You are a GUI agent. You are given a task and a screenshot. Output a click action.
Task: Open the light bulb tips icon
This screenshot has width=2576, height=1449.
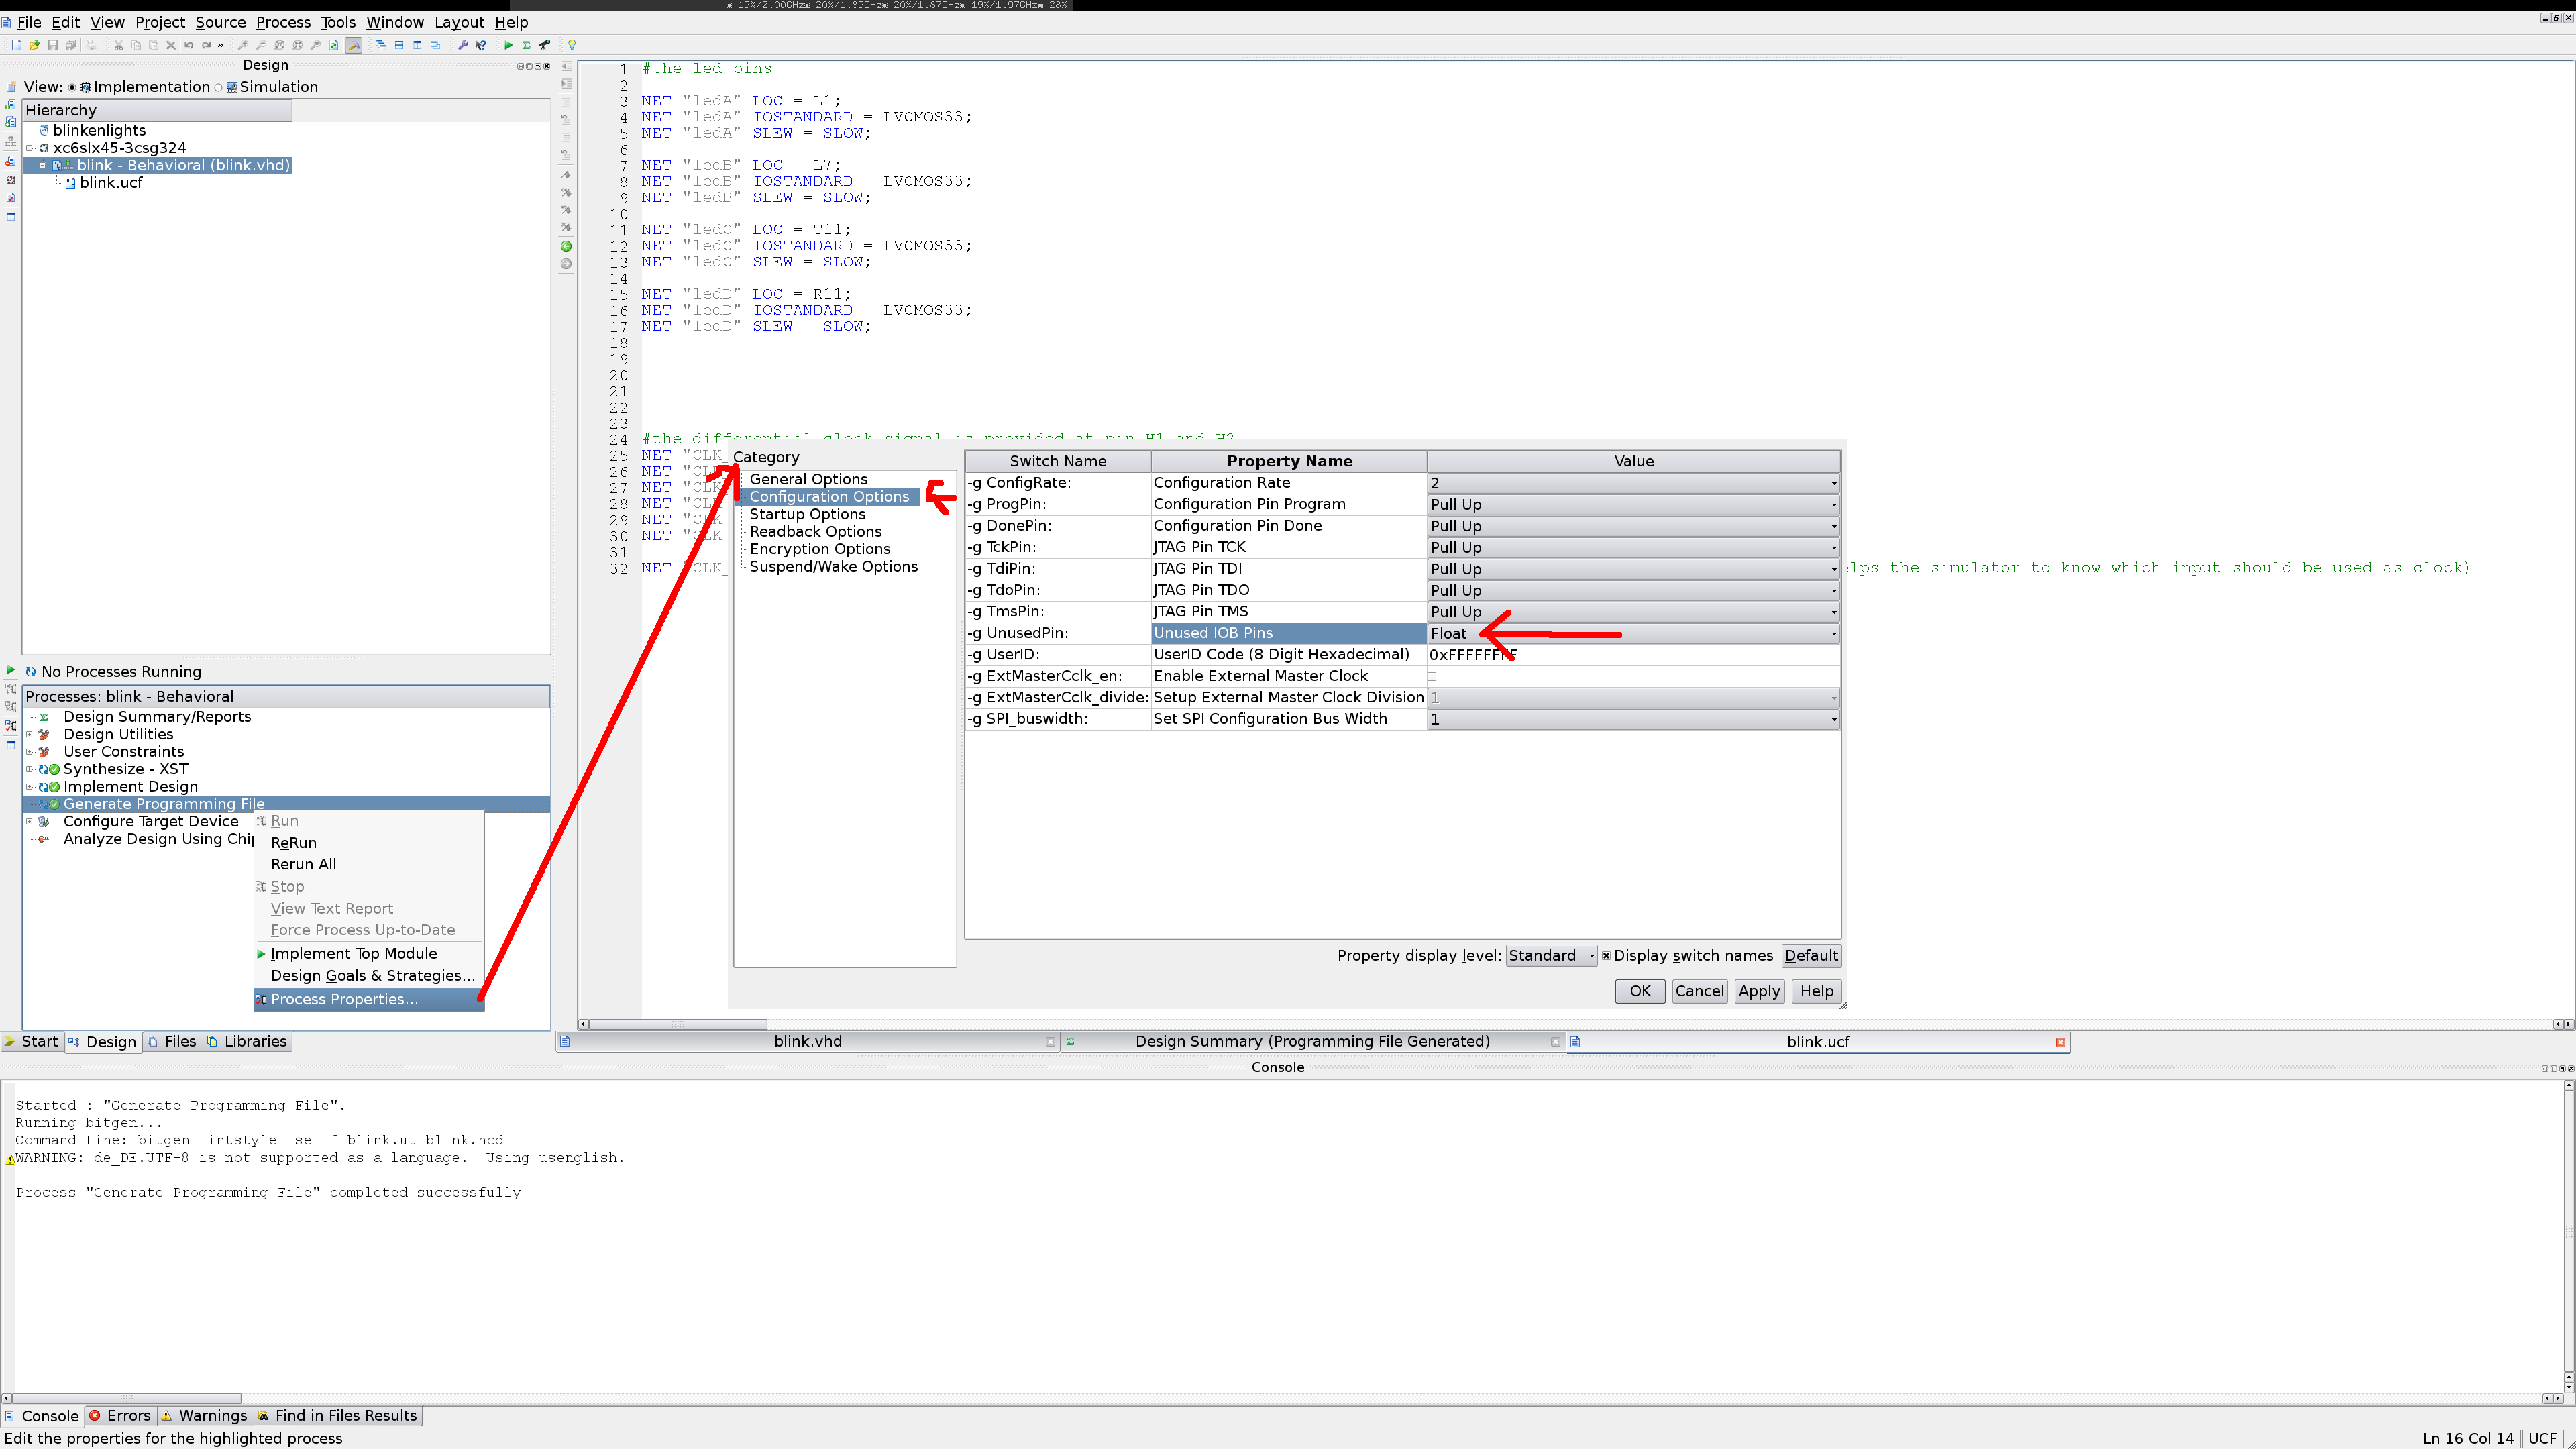572,45
